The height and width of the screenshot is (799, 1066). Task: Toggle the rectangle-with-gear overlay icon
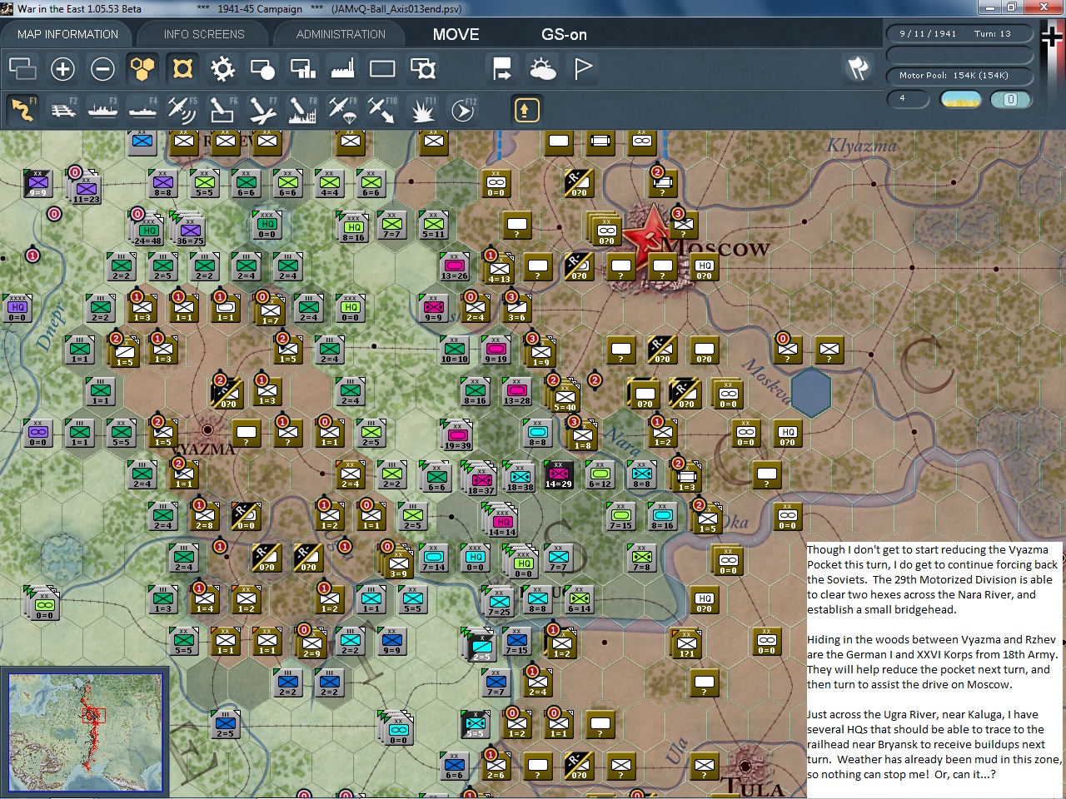(x=423, y=68)
